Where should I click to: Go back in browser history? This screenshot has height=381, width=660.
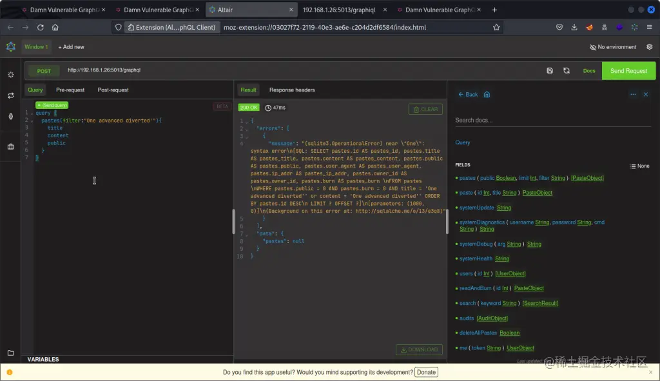10,27
